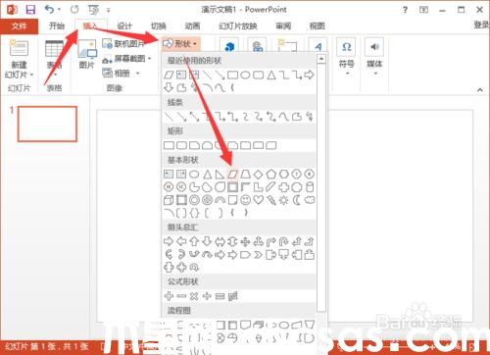Select the smiley face shape

pyautogui.click(x=245, y=200)
